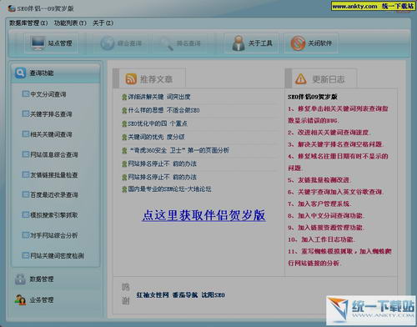Click the 业务管理 people icon

pyautogui.click(x=20, y=300)
